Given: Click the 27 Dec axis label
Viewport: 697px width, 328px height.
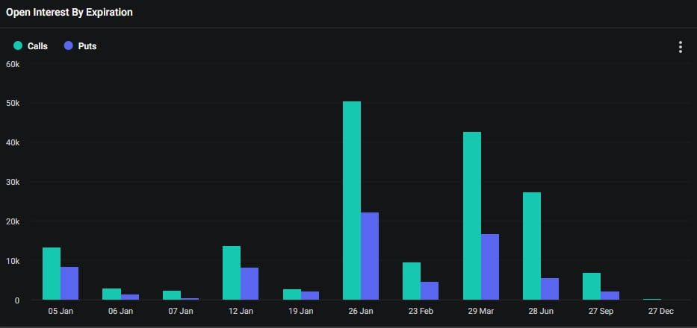Looking at the screenshot, I should tap(660, 311).
